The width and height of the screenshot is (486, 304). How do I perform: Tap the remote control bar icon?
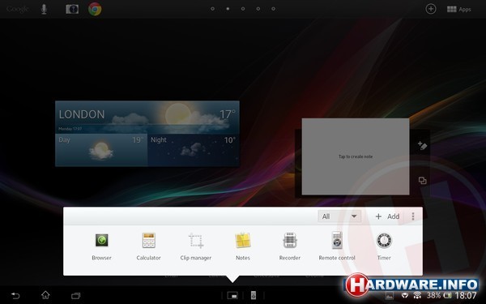click(x=254, y=295)
